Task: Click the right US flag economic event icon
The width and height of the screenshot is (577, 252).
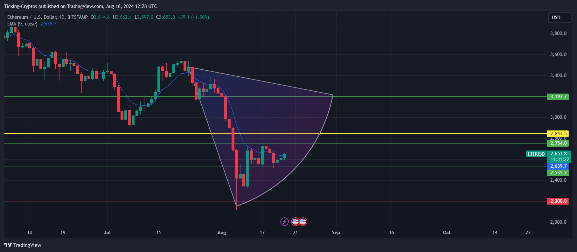Action: pyautogui.click(x=303, y=221)
